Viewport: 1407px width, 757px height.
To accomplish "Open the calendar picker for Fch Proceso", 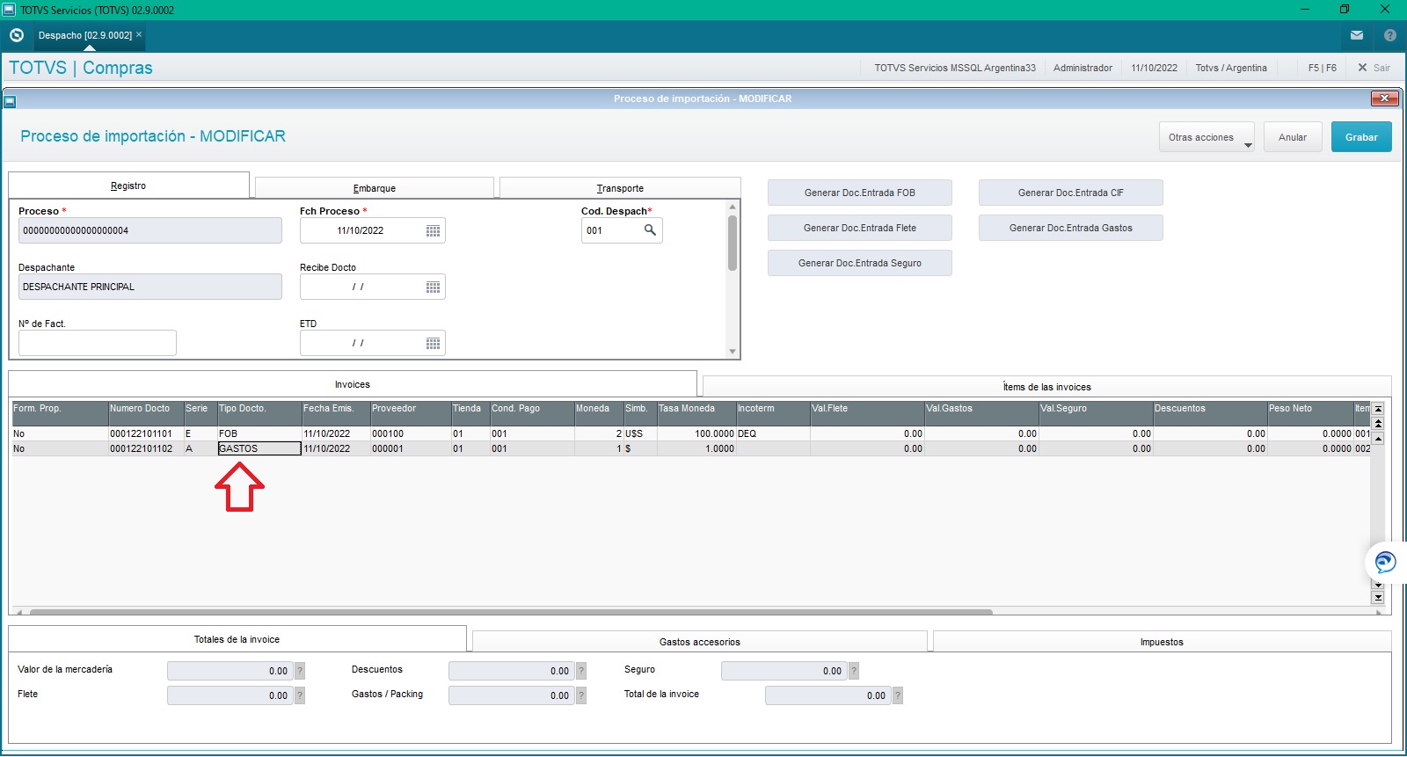I will 433,230.
